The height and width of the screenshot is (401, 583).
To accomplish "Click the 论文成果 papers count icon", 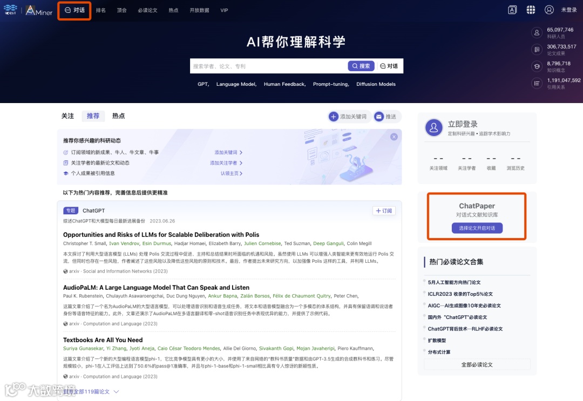I will point(537,50).
